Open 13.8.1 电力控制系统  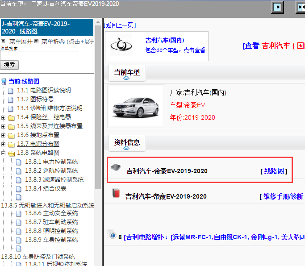(x=51, y=162)
